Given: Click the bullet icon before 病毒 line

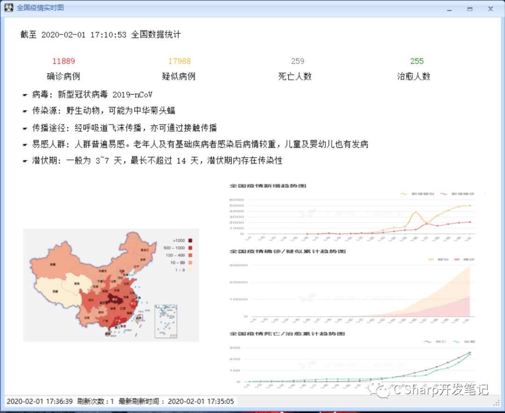Looking at the screenshot, I should tap(25, 95).
